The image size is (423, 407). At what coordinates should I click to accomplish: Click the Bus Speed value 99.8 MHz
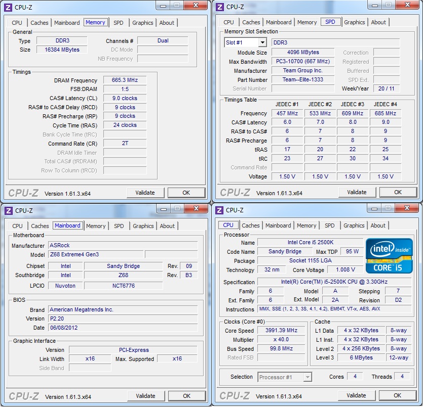click(x=281, y=348)
